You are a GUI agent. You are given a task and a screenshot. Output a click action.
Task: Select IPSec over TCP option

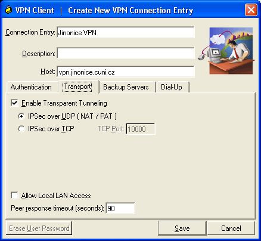21,129
